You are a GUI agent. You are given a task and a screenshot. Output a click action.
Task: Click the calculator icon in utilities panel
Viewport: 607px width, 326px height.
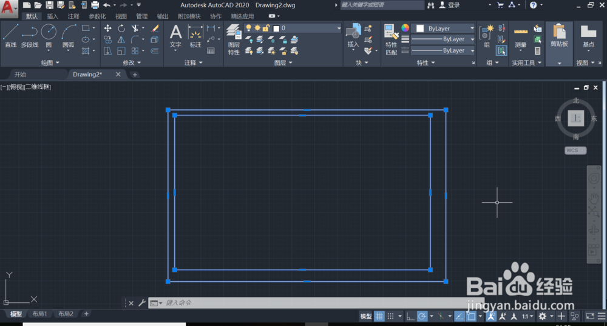click(x=537, y=51)
